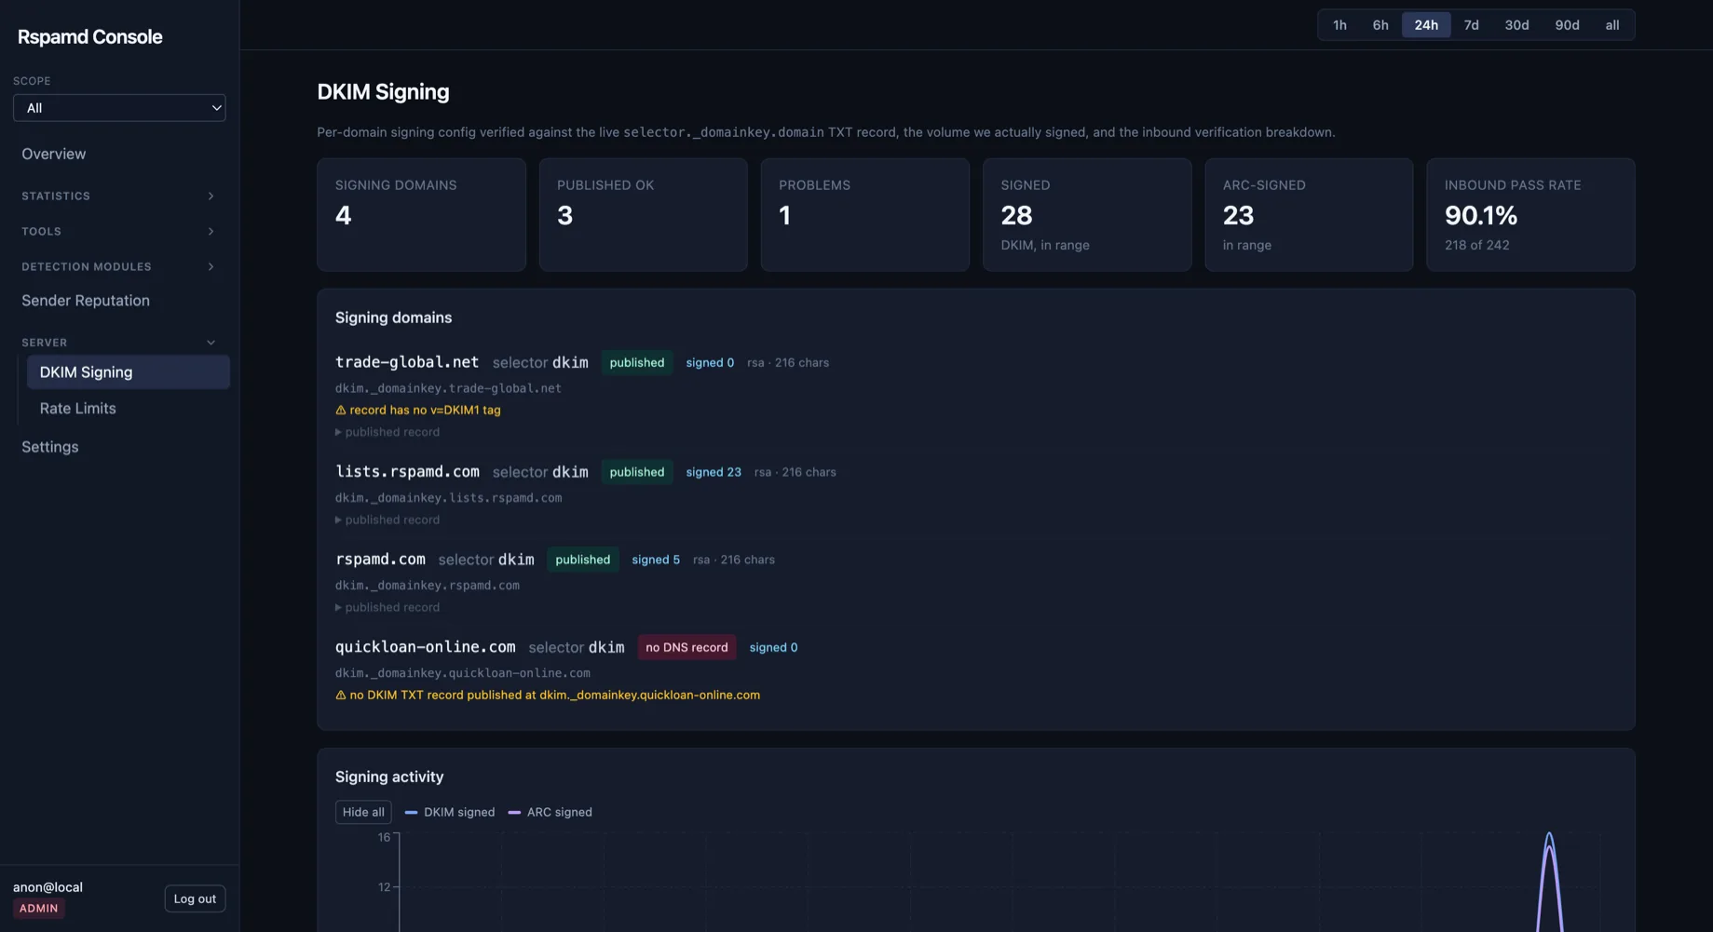
Task: Click the anon@local username
Action: click(x=48, y=887)
